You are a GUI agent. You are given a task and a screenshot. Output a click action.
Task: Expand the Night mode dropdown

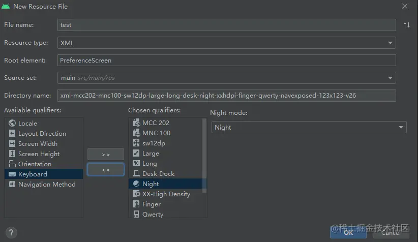coord(309,128)
